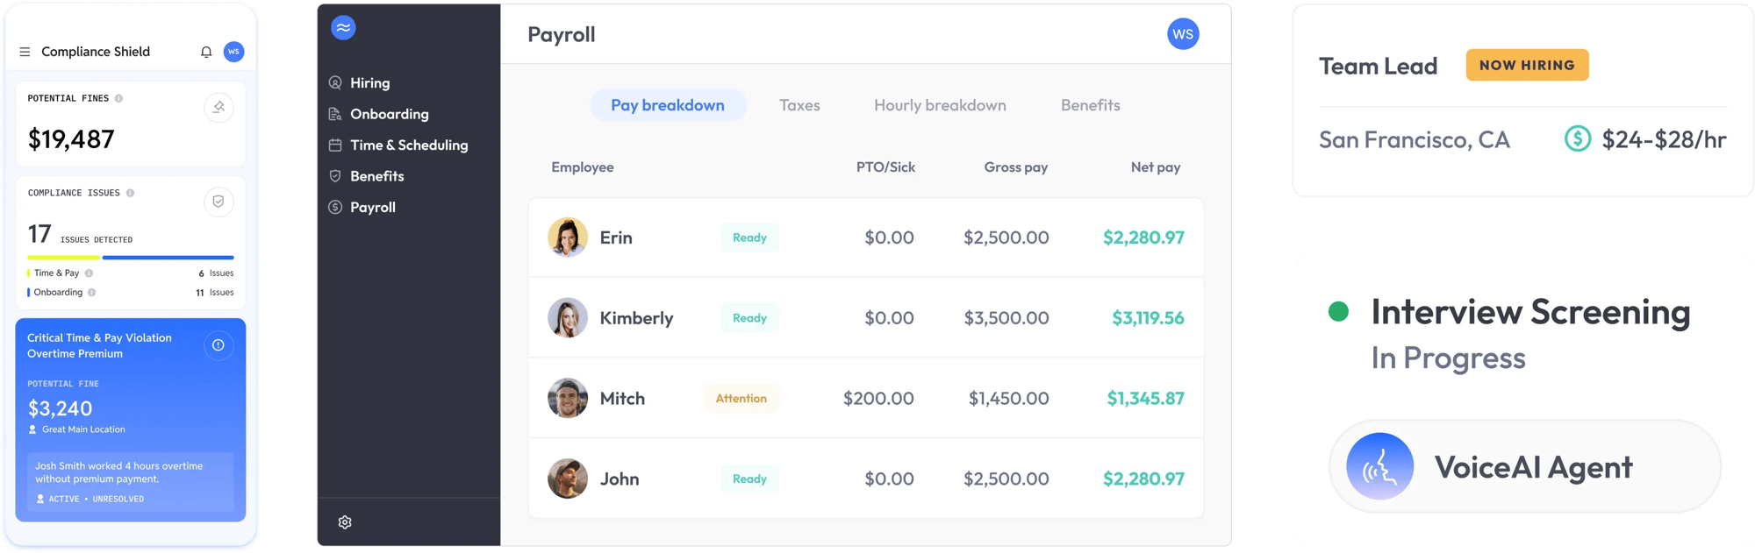Click the WS avatar in Payroll header
This screenshot has height=553, width=1755.
(x=1183, y=34)
